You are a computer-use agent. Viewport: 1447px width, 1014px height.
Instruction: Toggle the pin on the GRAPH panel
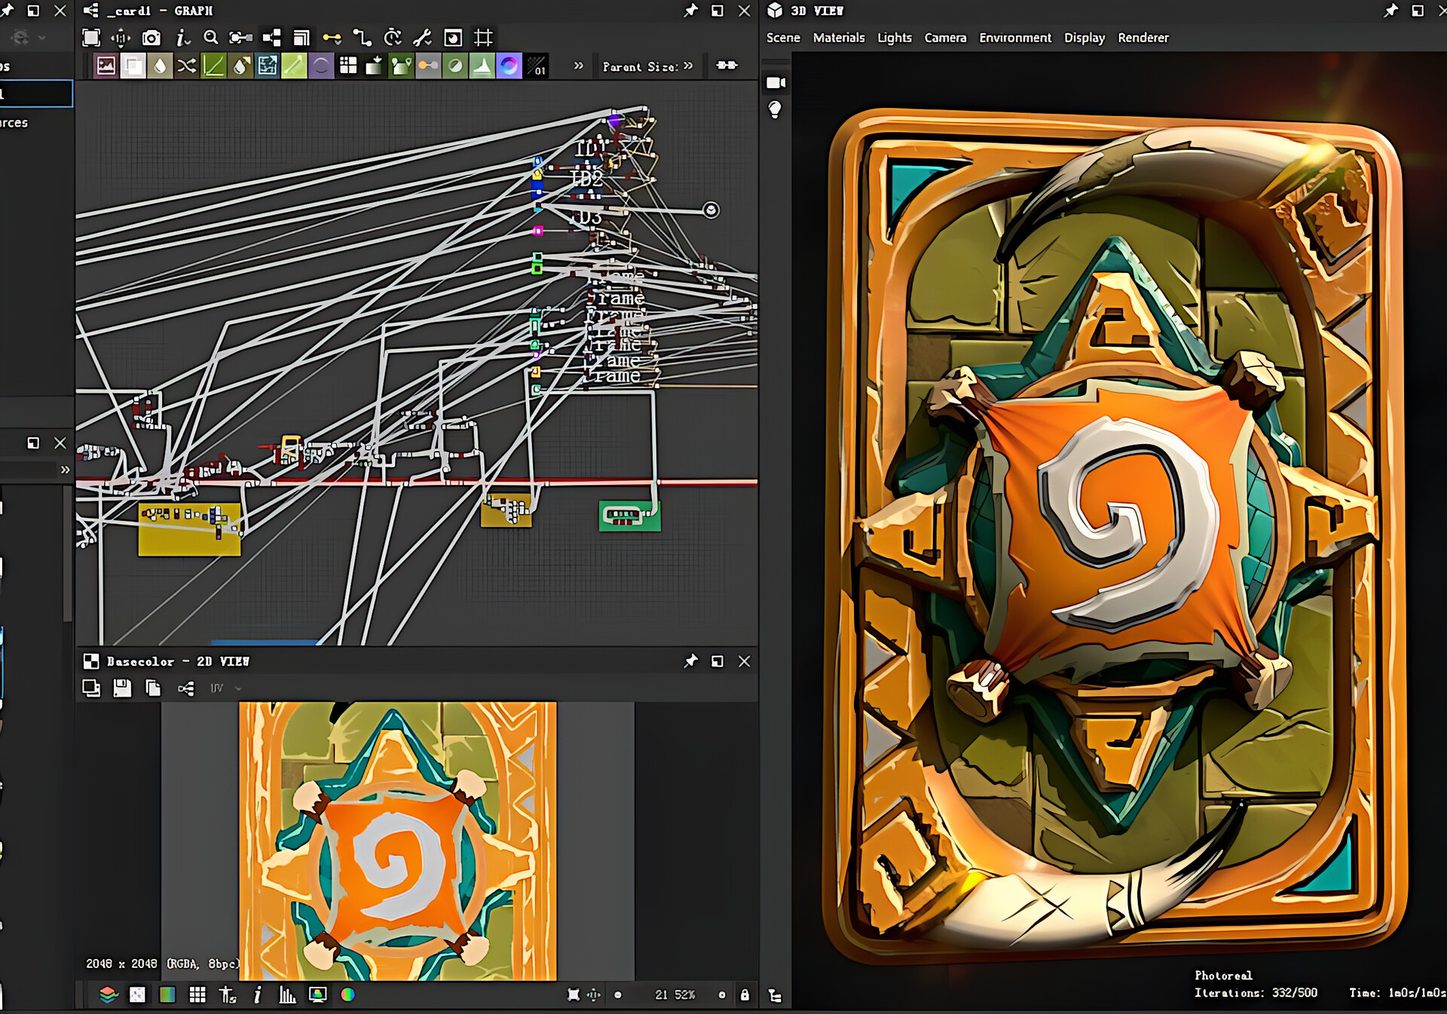tap(690, 11)
